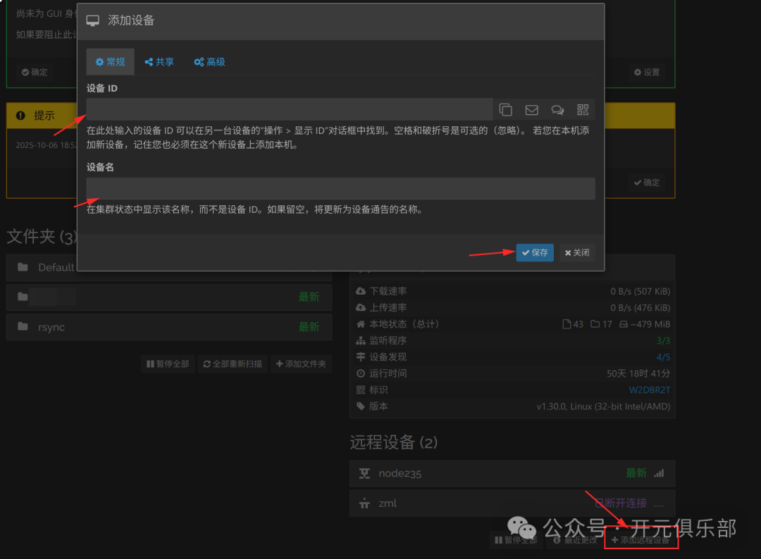
Task: Click the envelope email icon beside Device ID
Action: click(531, 109)
